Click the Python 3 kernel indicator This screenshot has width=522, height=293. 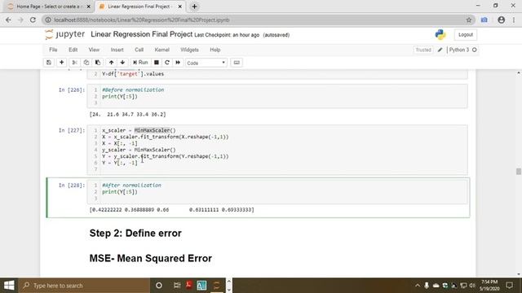pos(462,50)
